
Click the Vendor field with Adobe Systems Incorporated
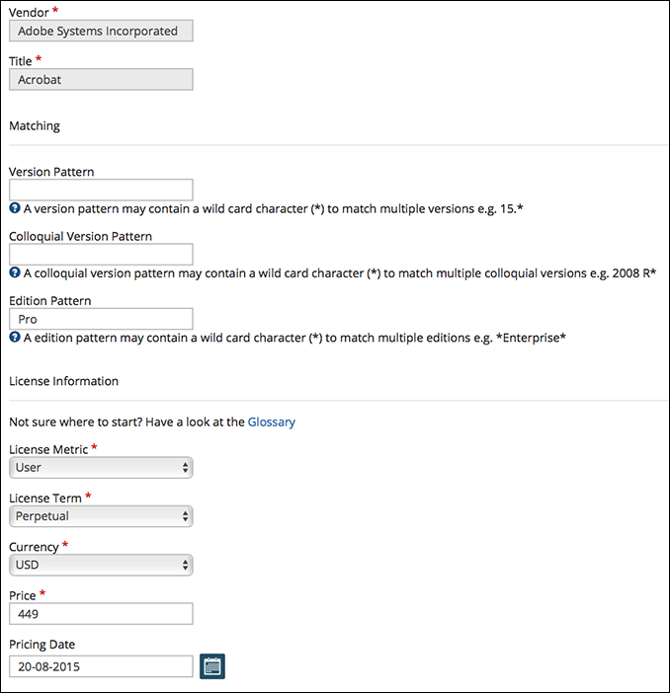[x=101, y=31]
